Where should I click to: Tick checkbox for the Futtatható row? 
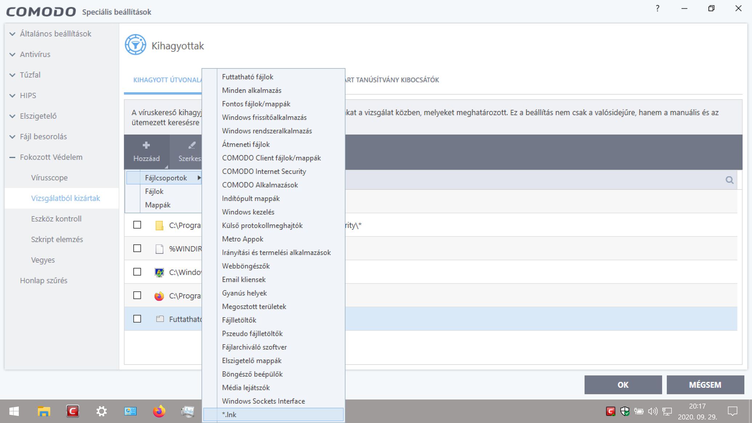click(137, 319)
